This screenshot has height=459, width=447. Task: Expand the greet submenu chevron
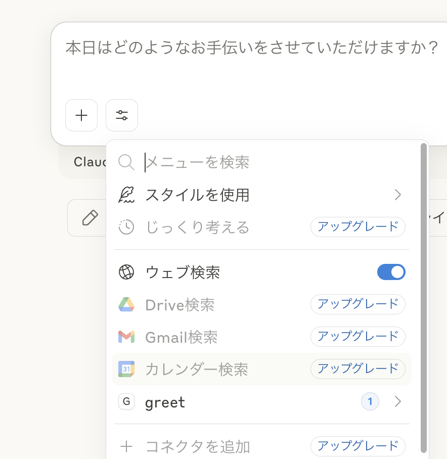tap(397, 401)
